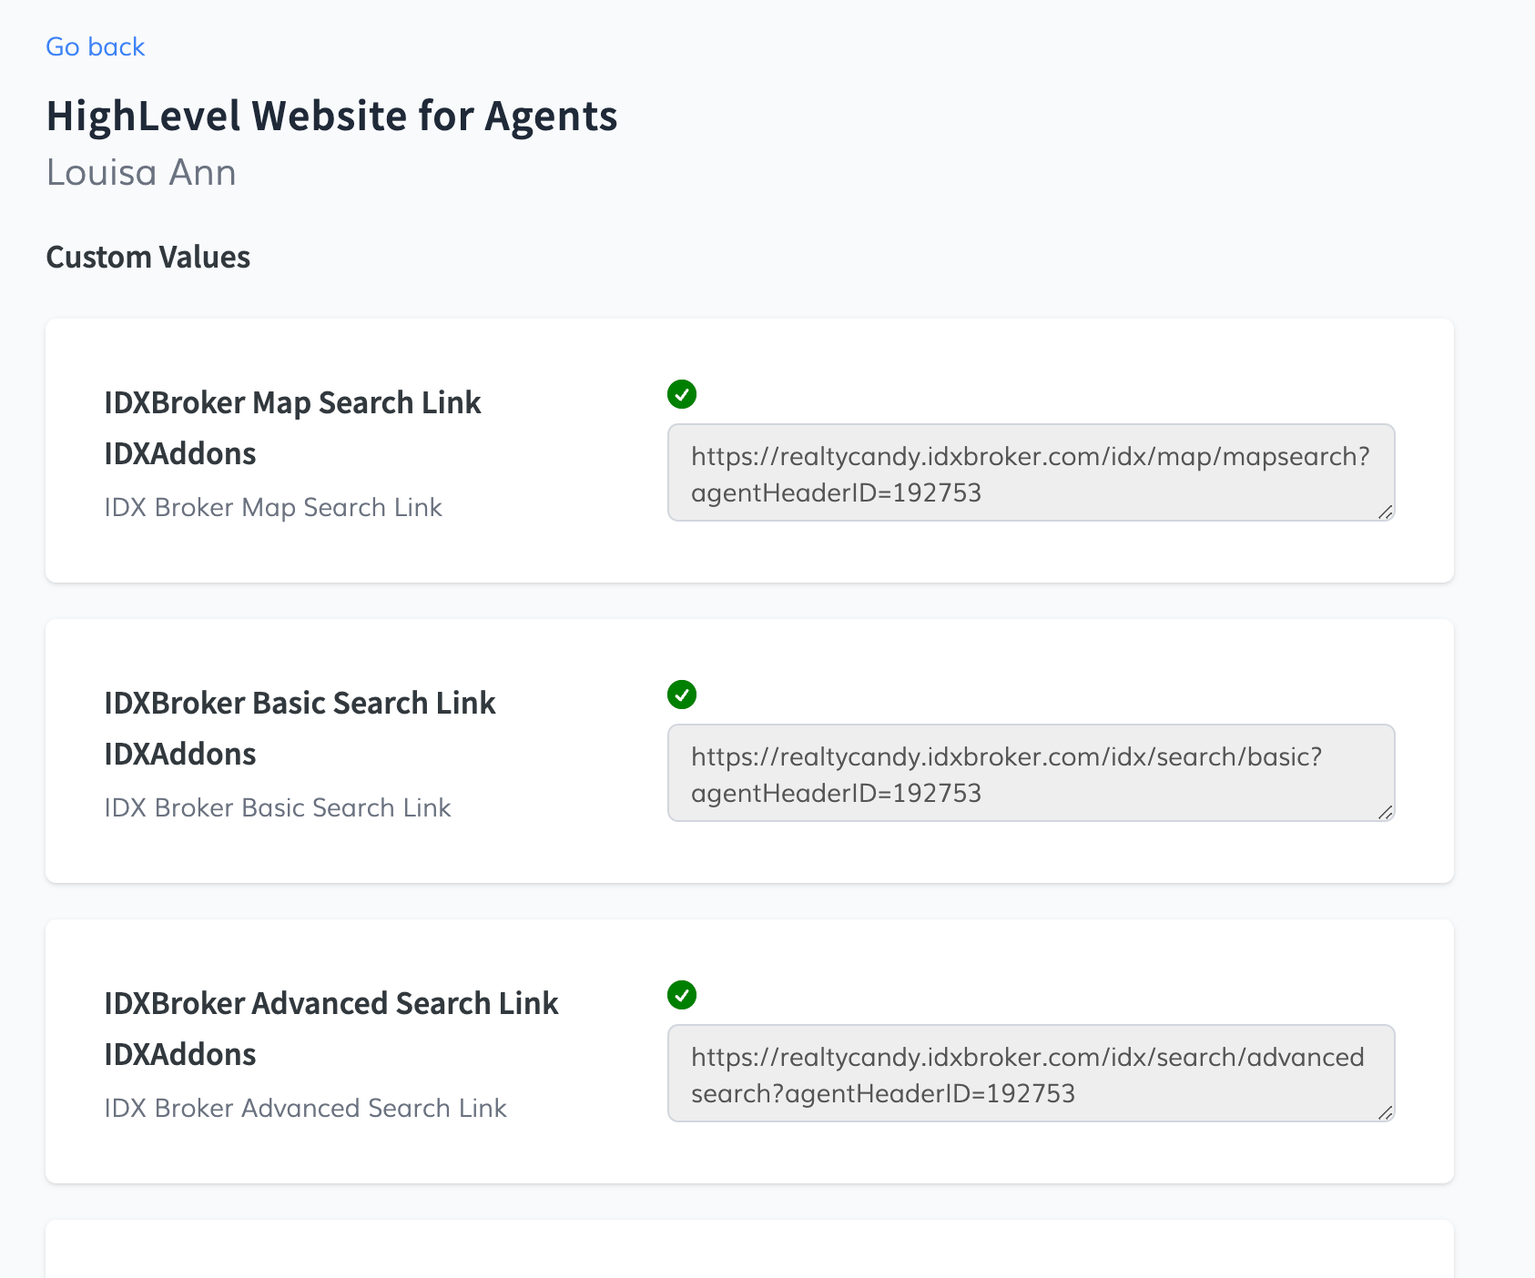Click resize handle of Map Search textarea
This screenshot has width=1535, height=1278.
point(1385,512)
